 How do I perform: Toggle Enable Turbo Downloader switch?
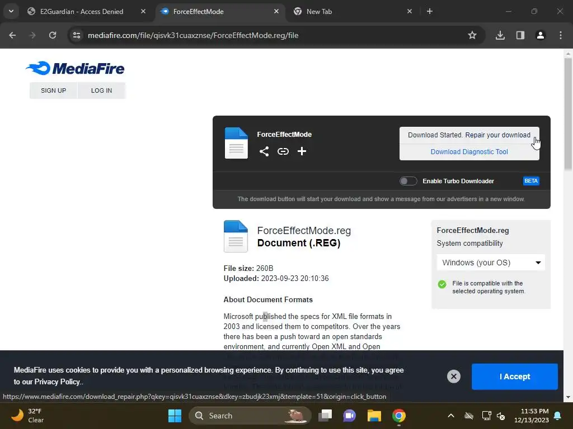point(408,181)
